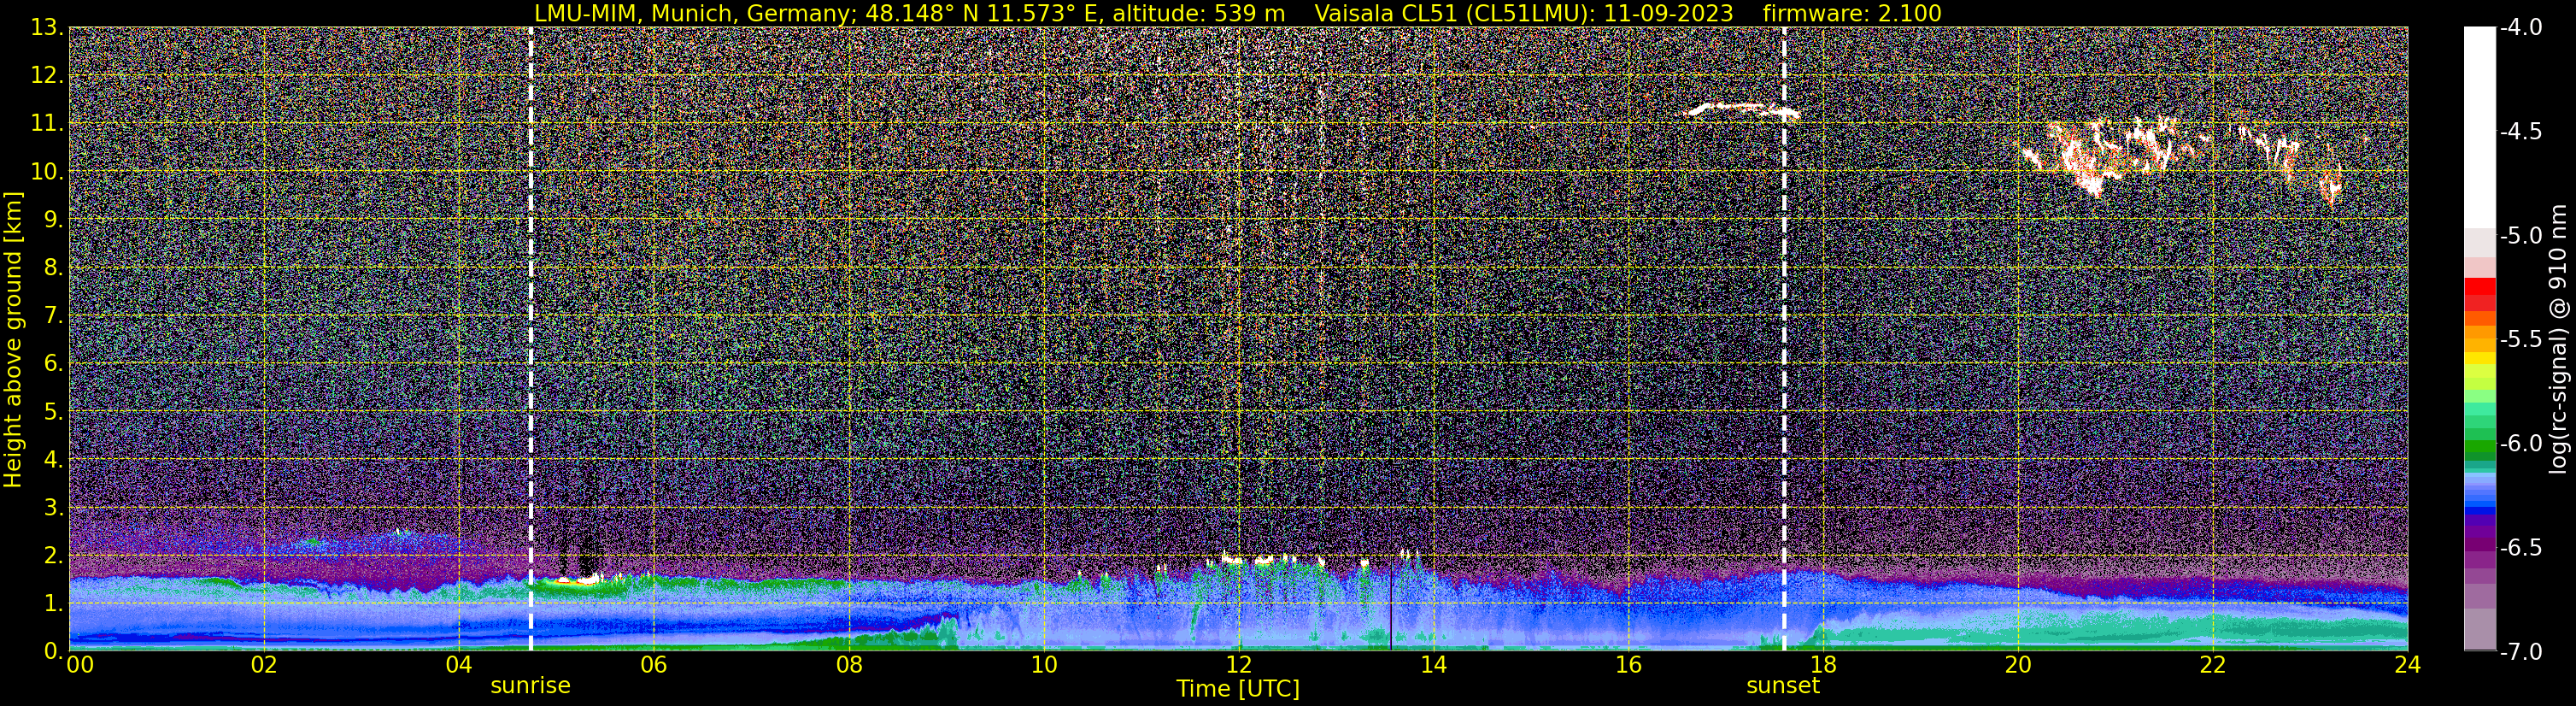
Task: Click the 'sunrise' label below the time axis
Action: point(530,686)
